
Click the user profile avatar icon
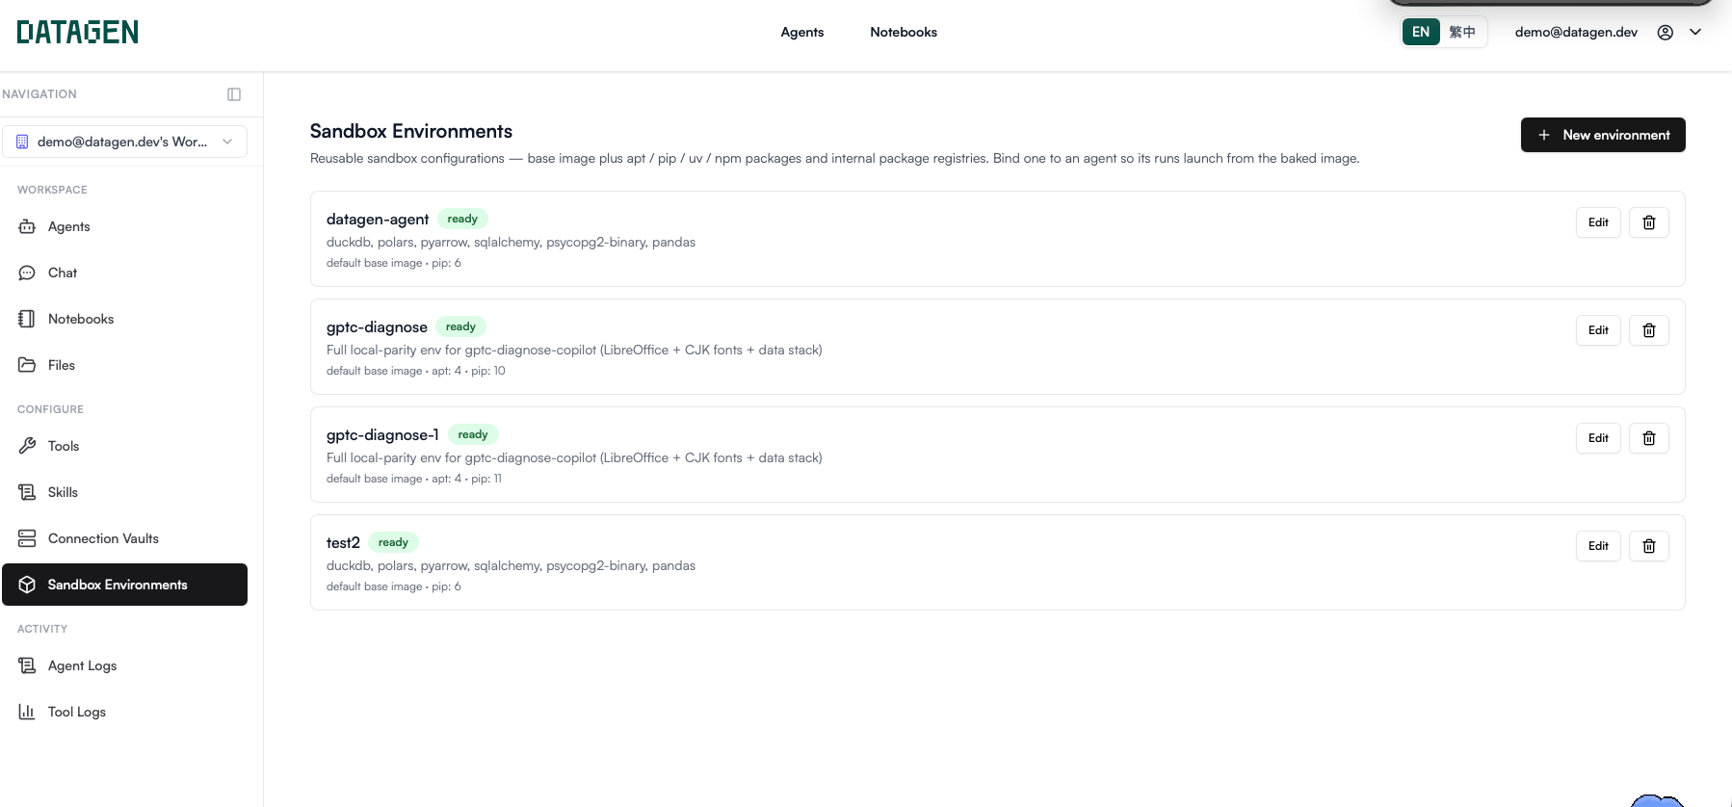1665,32
